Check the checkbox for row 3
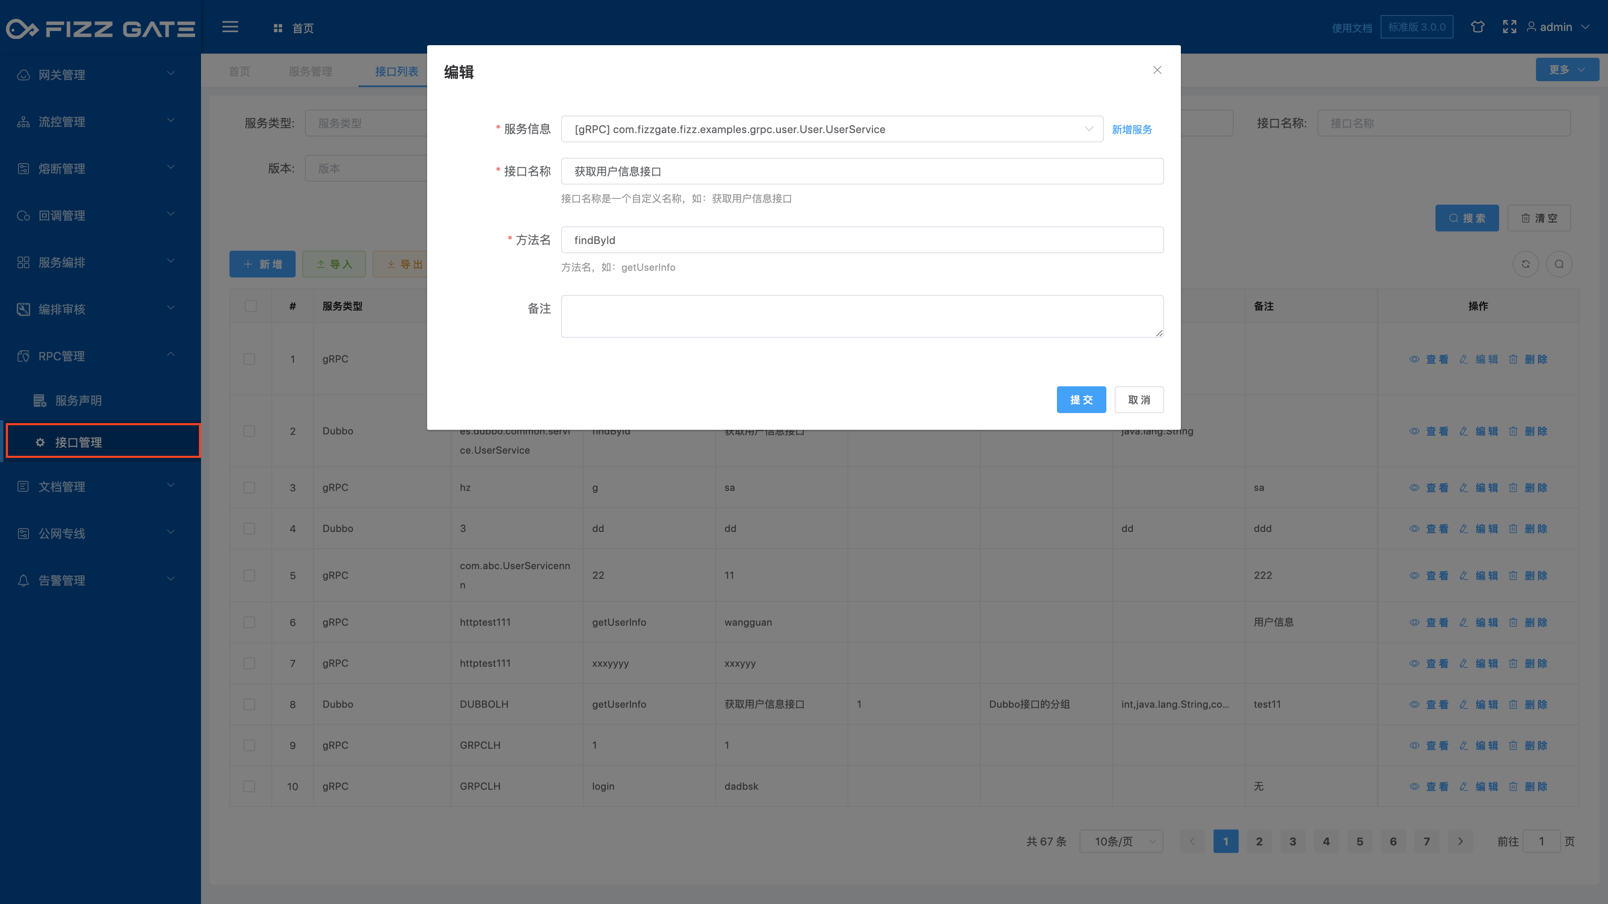Screen dimensions: 1608x904 click(x=249, y=488)
